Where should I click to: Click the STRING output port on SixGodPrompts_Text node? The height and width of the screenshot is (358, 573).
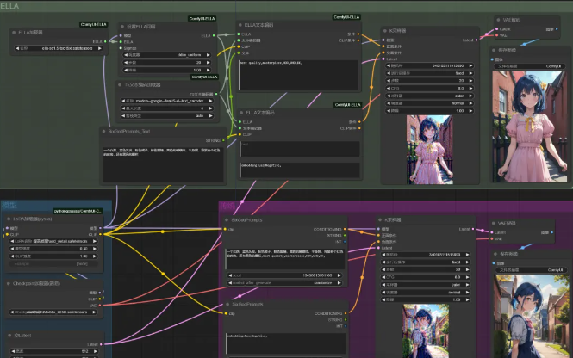click(224, 140)
